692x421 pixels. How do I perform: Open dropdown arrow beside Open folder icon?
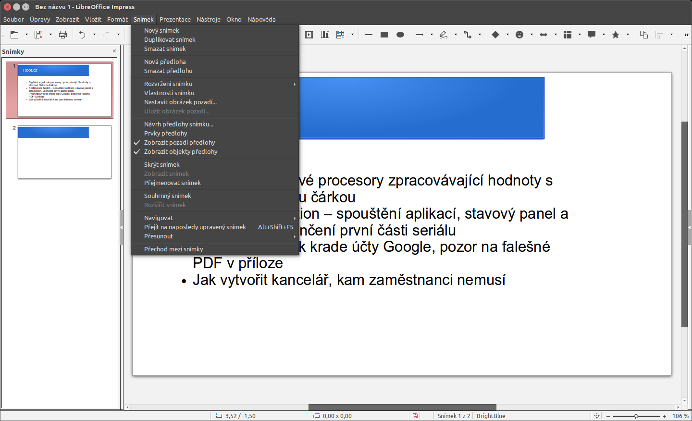tap(26, 35)
